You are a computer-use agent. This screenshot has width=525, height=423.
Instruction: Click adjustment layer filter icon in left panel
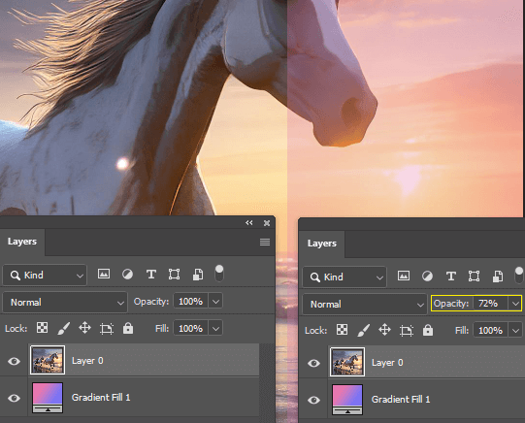127,275
